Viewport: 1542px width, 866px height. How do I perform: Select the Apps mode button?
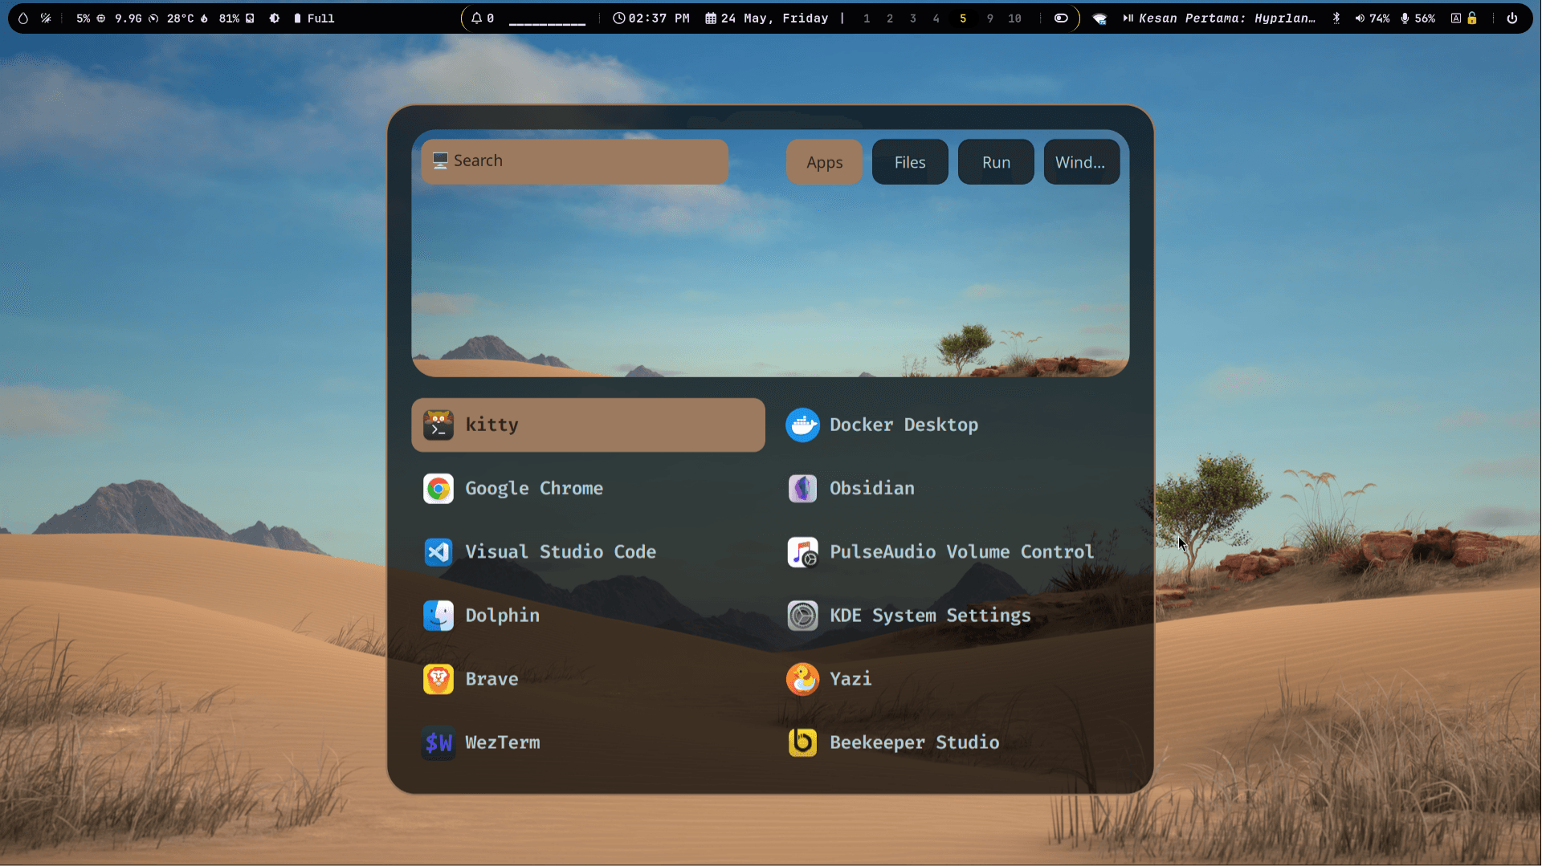point(824,162)
